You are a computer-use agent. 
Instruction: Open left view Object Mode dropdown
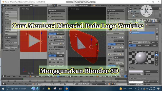pyautogui.click(x=35, y=76)
